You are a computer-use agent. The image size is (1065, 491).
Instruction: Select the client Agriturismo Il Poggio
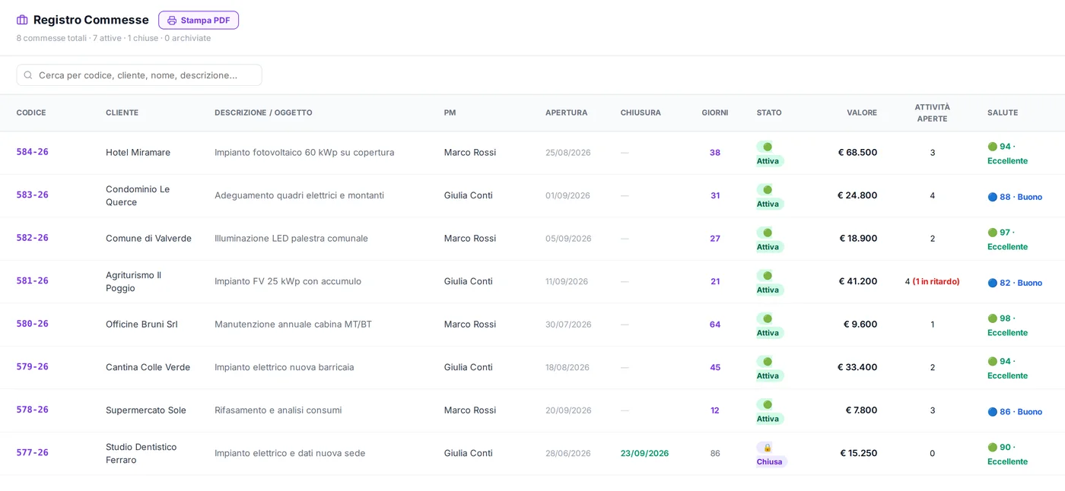click(134, 281)
